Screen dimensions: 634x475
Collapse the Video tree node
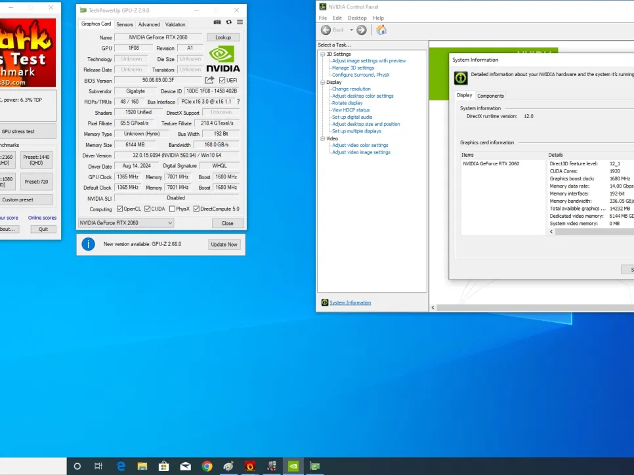[x=323, y=138]
